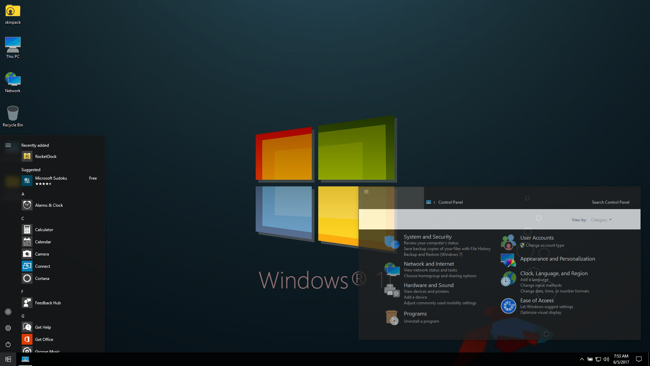The image size is (650, 366).
Task: Open Ease of Access settings
Action: (537, 300)
